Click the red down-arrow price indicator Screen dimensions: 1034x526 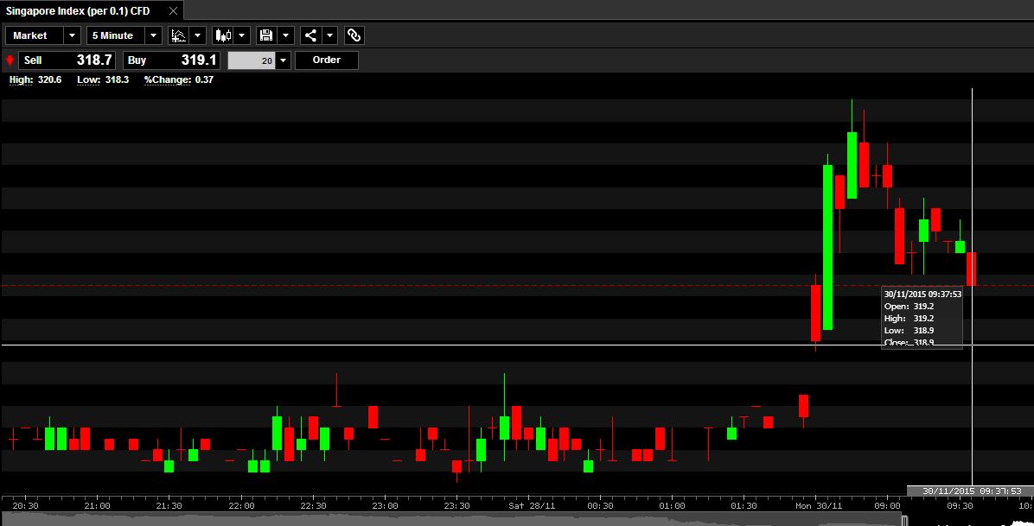click(x=10, y=60)
